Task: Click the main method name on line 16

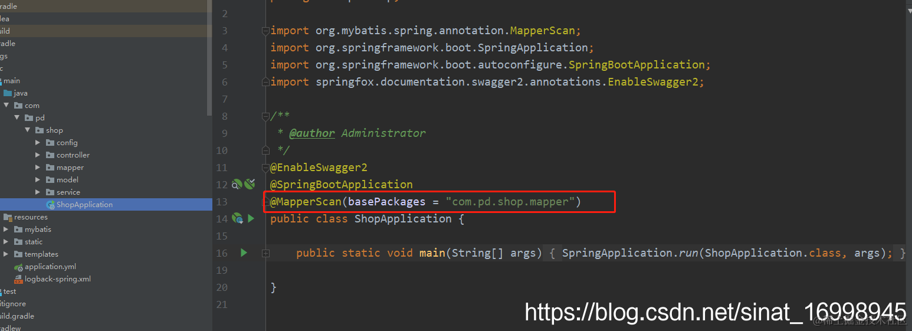Action: [x=432, y=253]
